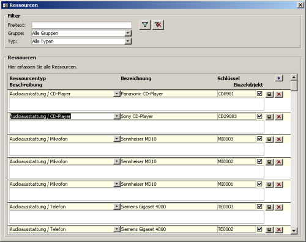
Task: Toggle Einzelobjekt checkbox for MI0002
Action: point(259,161)
